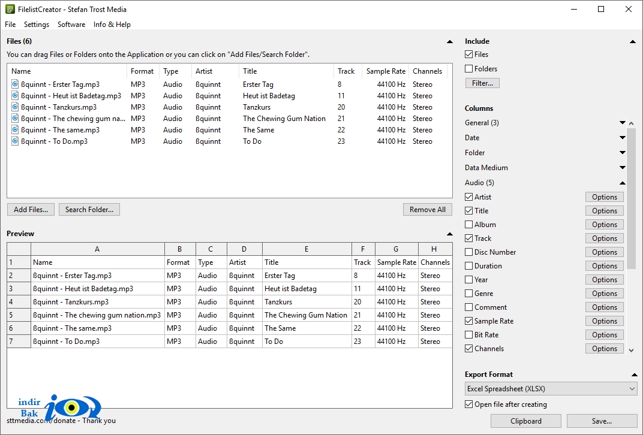Click the columns panel scrollbar thumb
The width and height of the screenshot is (643, 435).
coord(632,198)
